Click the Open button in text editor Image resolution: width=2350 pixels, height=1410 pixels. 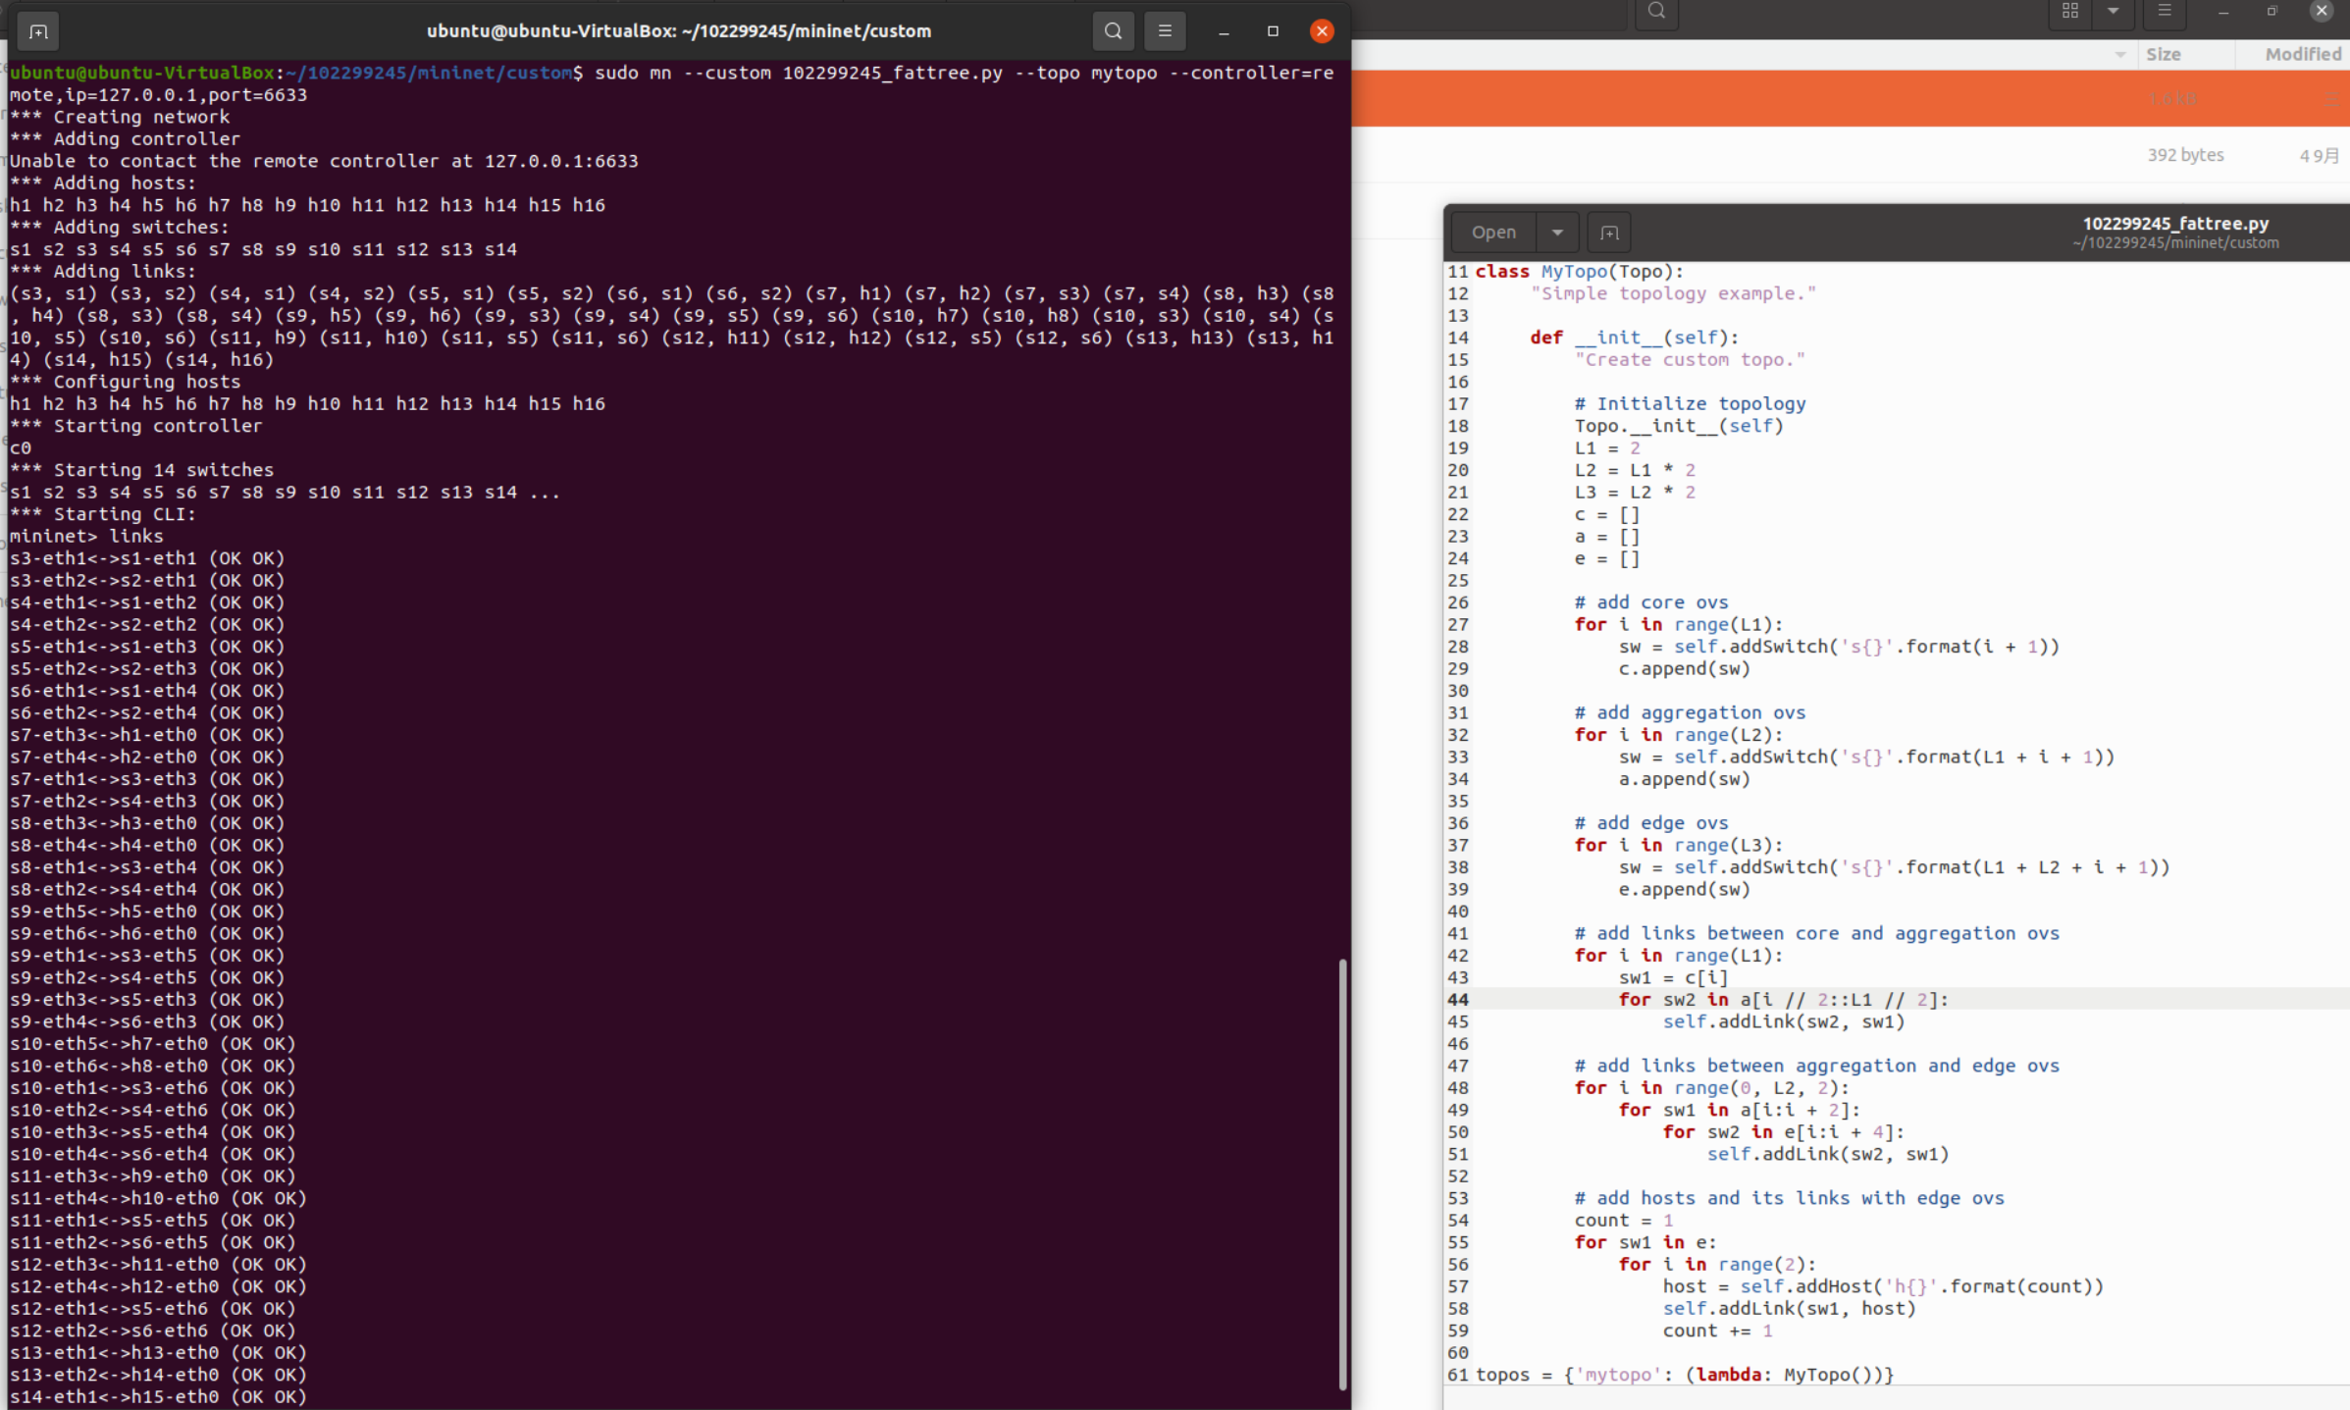pyautogui.click(x=1493, y=233)
